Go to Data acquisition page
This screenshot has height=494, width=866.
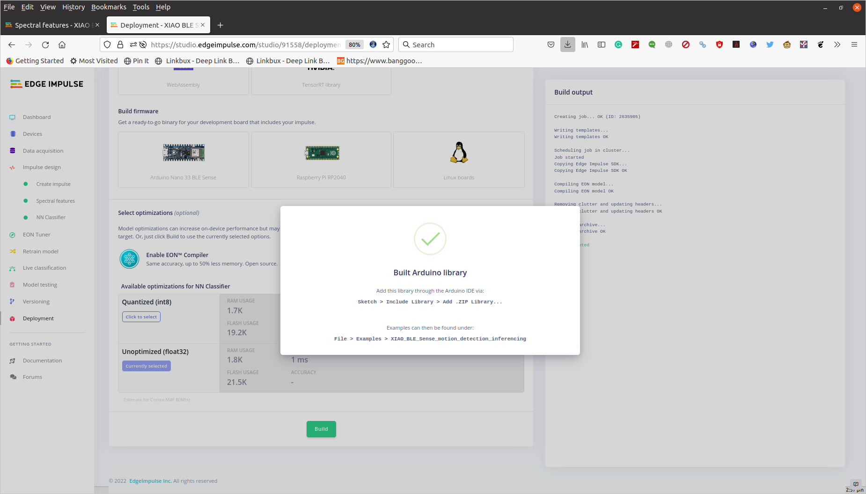coord(43,151)
